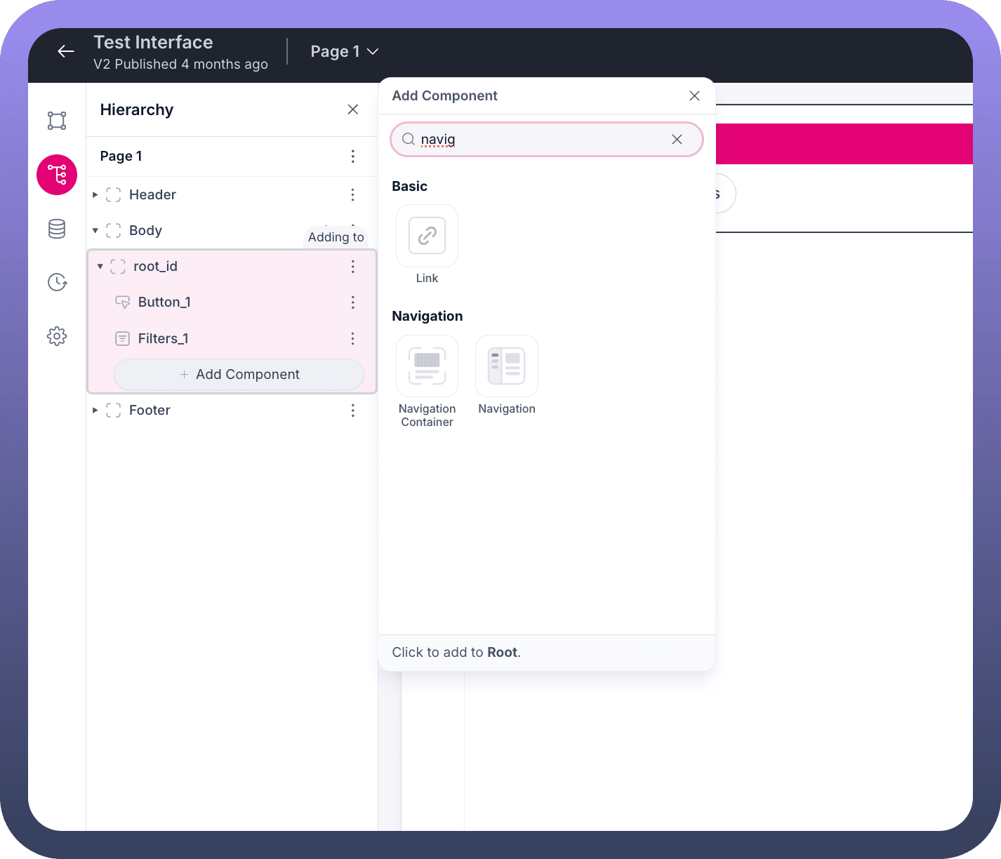
Task: Click the Add Component button under root_id
Action: [239, 375]
